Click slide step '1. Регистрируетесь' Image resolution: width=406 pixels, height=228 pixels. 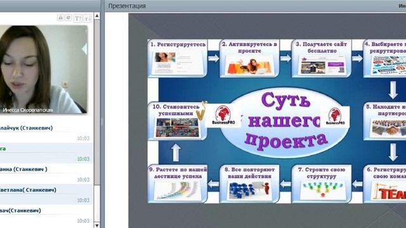pos(178,58)
